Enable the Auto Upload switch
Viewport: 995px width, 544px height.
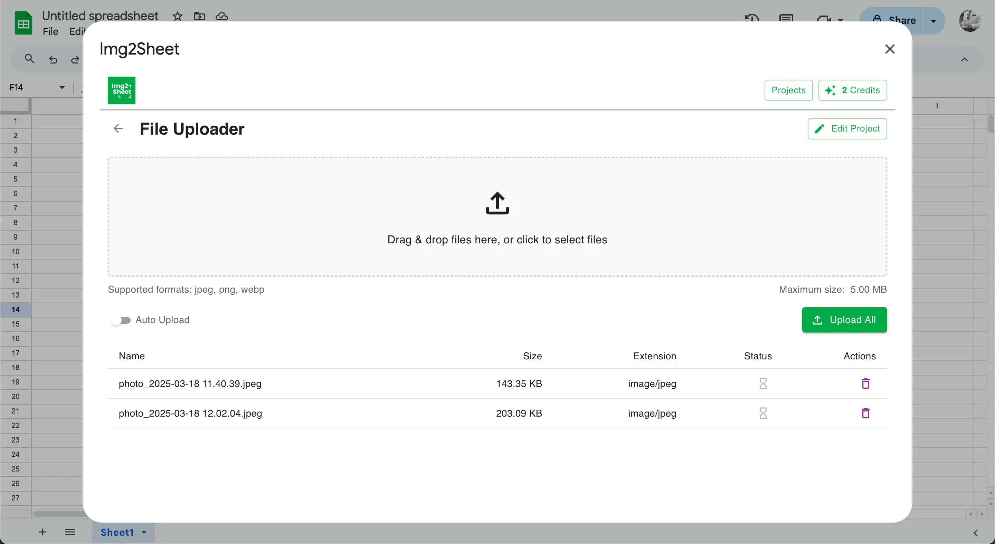(121, 320)
